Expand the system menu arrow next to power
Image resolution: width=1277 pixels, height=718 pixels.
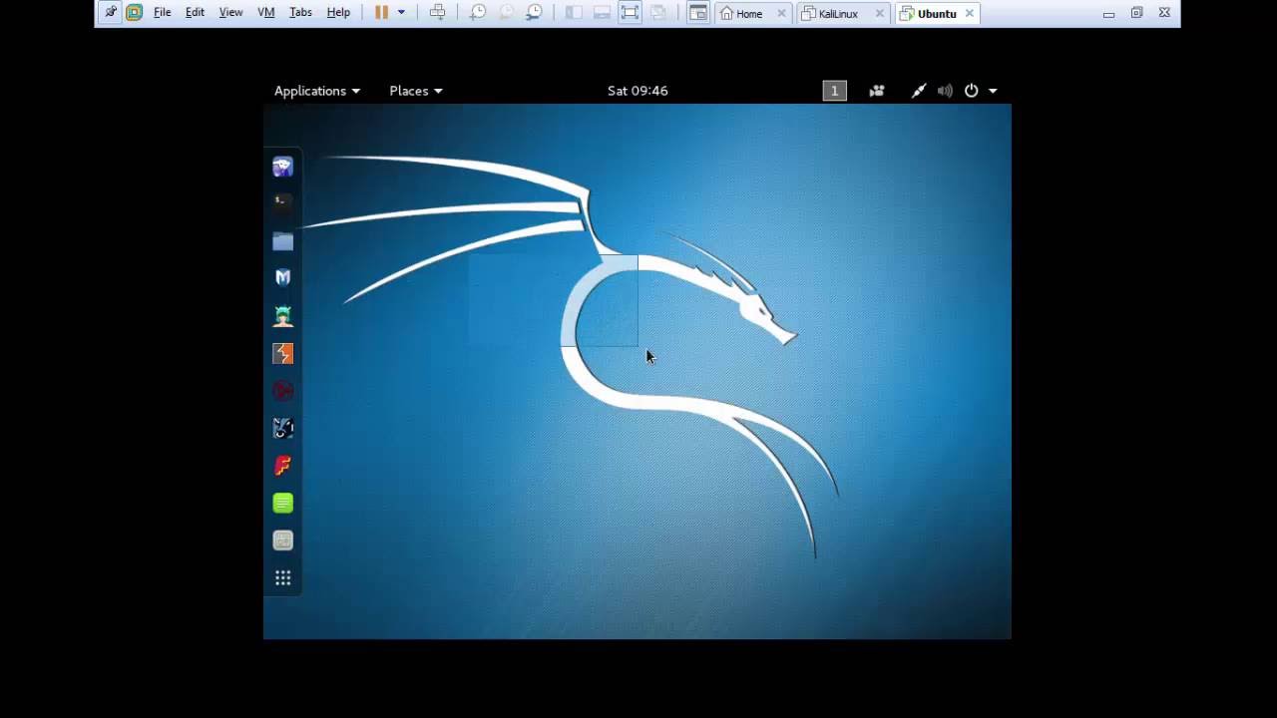(993, 91)
